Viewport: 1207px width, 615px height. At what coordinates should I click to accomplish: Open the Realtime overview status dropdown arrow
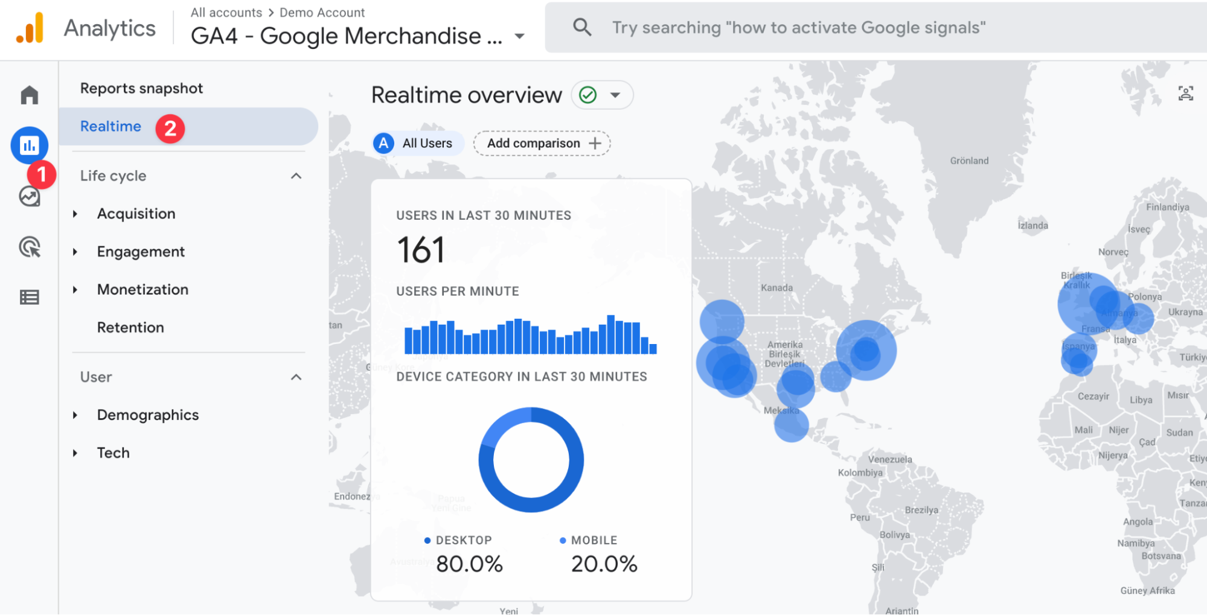pyautogui.click(x=615, y=95)
